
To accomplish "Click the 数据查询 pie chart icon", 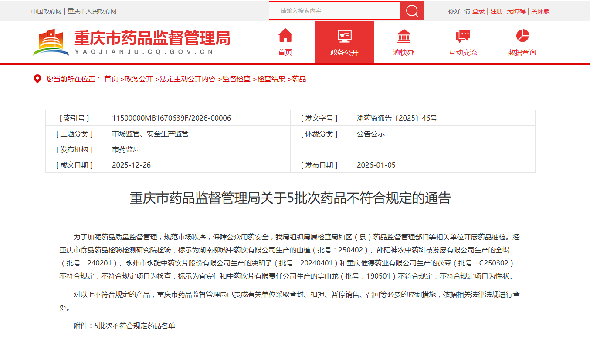I will [522, 36].
